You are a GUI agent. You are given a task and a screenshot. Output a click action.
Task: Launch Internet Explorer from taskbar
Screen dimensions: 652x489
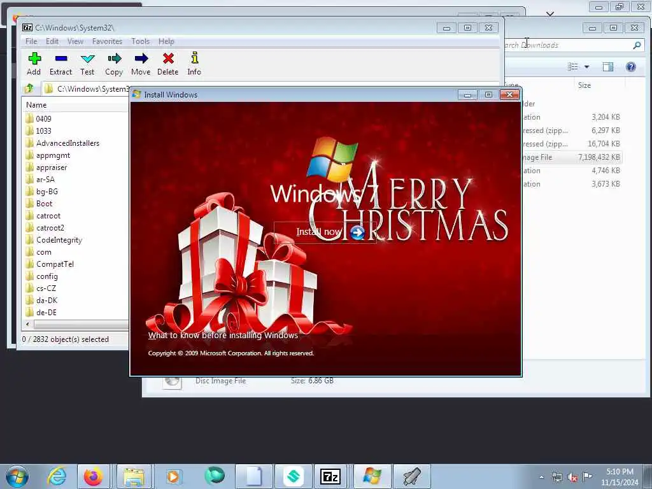(57, 476)
